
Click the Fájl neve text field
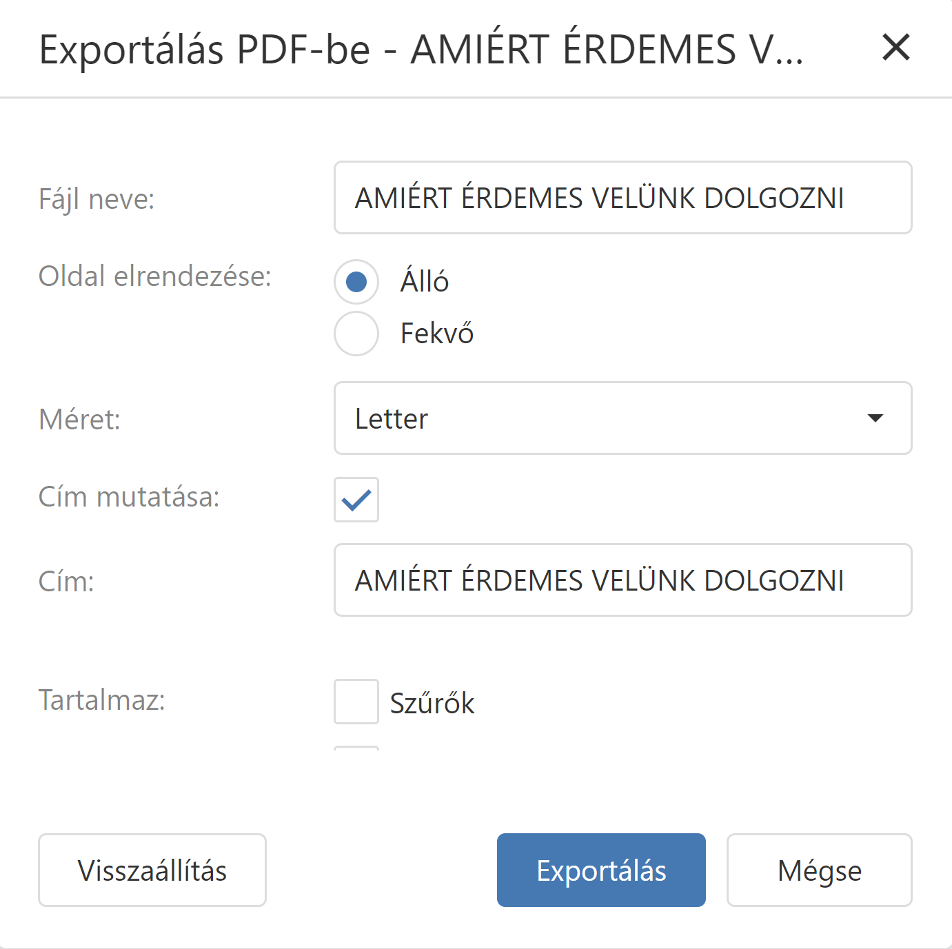click(622, 198)
